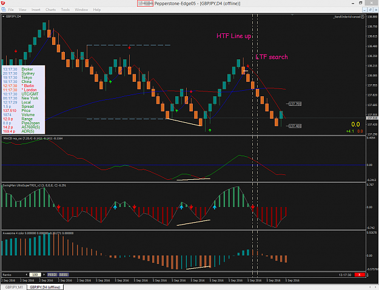The image size is (379, 290).
Task: Click the London time row in info panel
Action: click(19, 90)
